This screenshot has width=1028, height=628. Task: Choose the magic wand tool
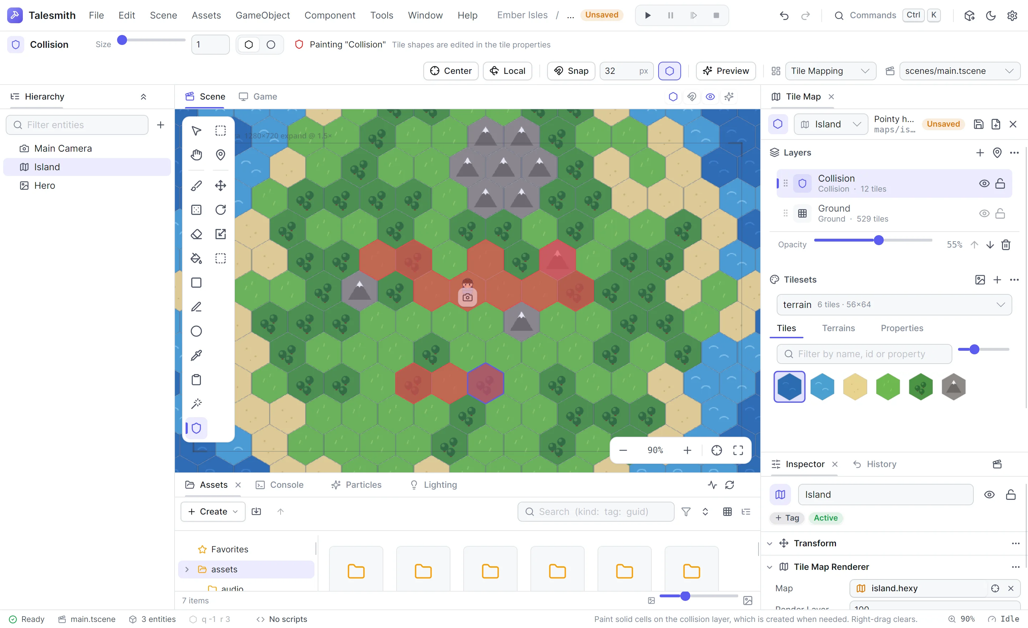pyautogui.click(x=196, y=404)
